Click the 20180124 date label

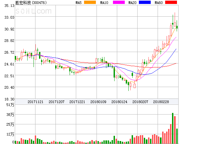point(119,102)
